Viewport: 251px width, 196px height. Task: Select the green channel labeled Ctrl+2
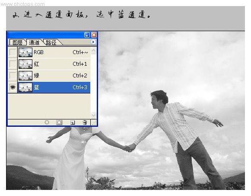coord(54,75)
